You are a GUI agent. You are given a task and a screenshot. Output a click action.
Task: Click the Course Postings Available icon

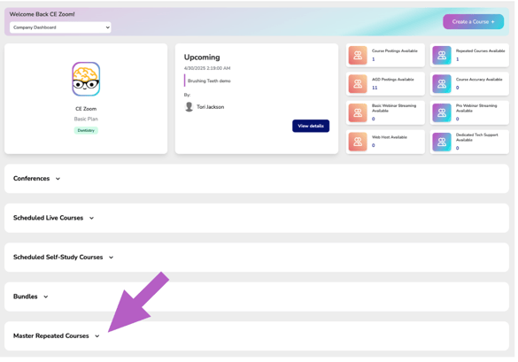coord(358,55)
